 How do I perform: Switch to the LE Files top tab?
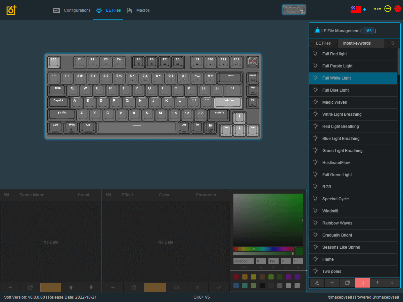coord(108,10)
